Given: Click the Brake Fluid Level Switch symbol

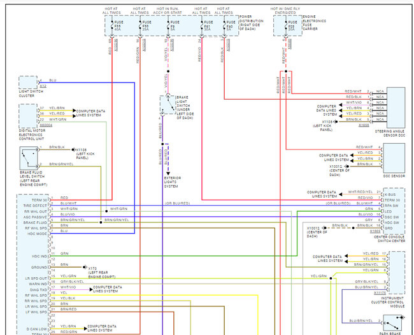Looking at the screenshot, I should tap(29, 158).
